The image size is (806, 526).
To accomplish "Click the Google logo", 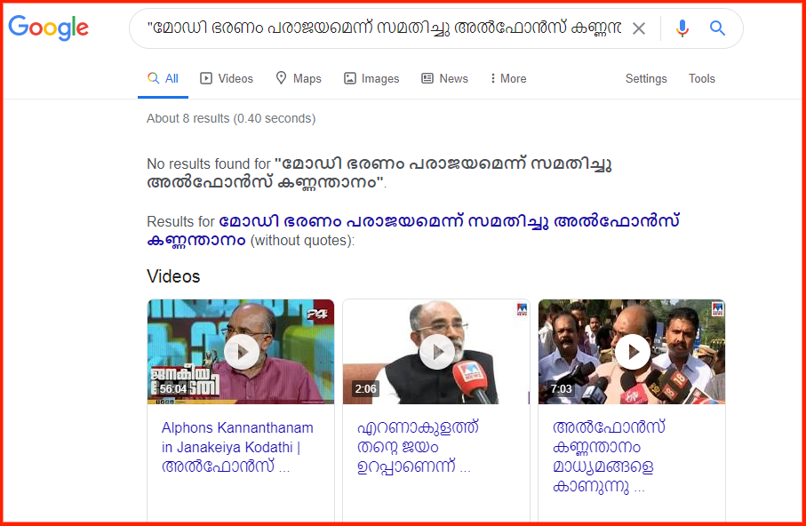I will 48,28.
